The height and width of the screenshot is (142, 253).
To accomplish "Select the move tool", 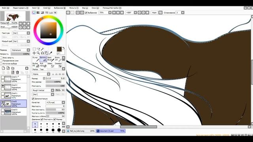I will [x=34, y=53].
